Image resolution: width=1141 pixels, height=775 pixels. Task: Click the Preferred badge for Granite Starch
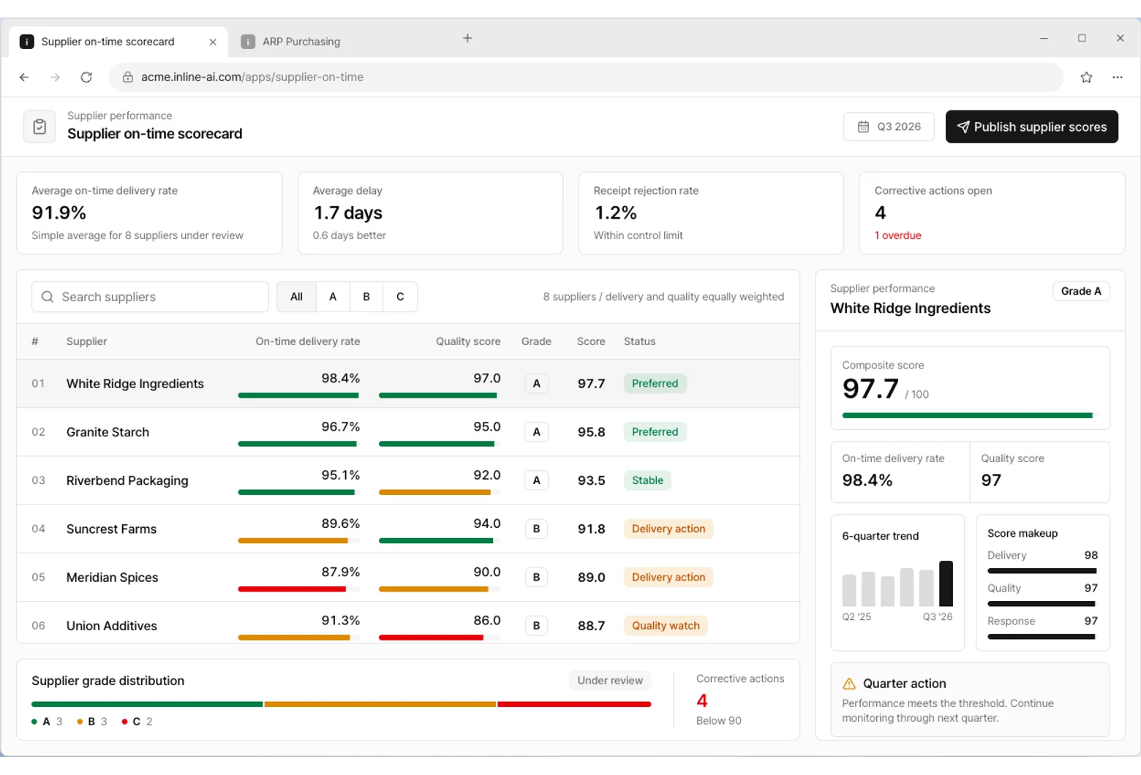pos(655,432)
